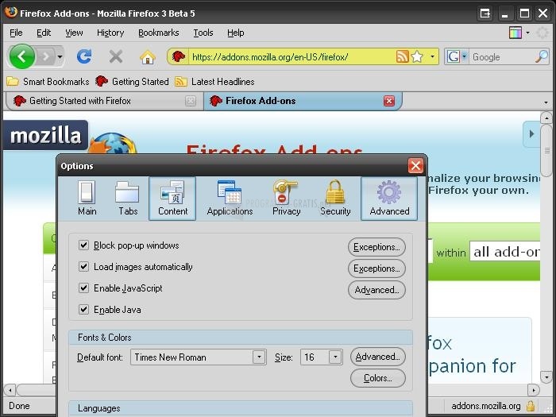Select the Privacy options pane icon
The width and height of the screenshot is (556, 417).
[x=286, y=199]
